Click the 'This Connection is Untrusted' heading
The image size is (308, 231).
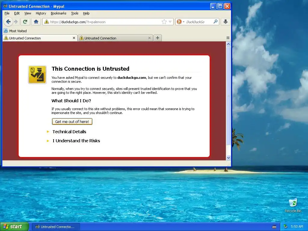(x=90, y=69)
